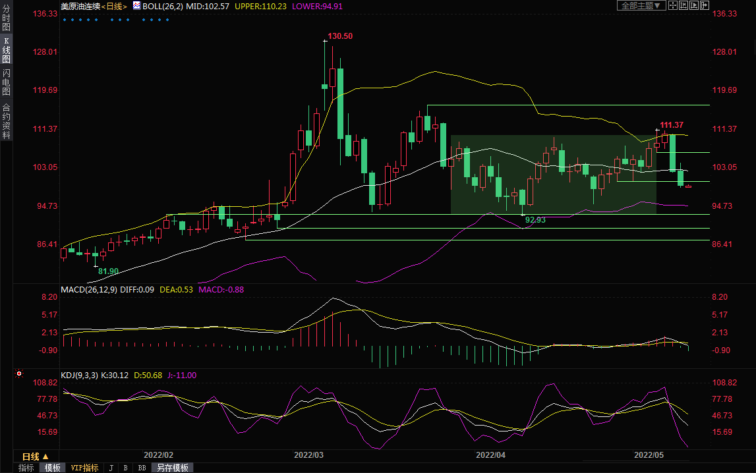The image size is (756, 473).
Task: Expand the 日线 period selector
Action: (x=36, y=457)
